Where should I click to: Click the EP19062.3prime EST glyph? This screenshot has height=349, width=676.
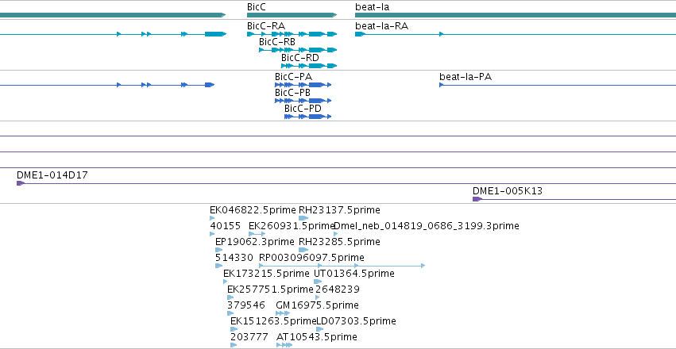click(219, 250)
